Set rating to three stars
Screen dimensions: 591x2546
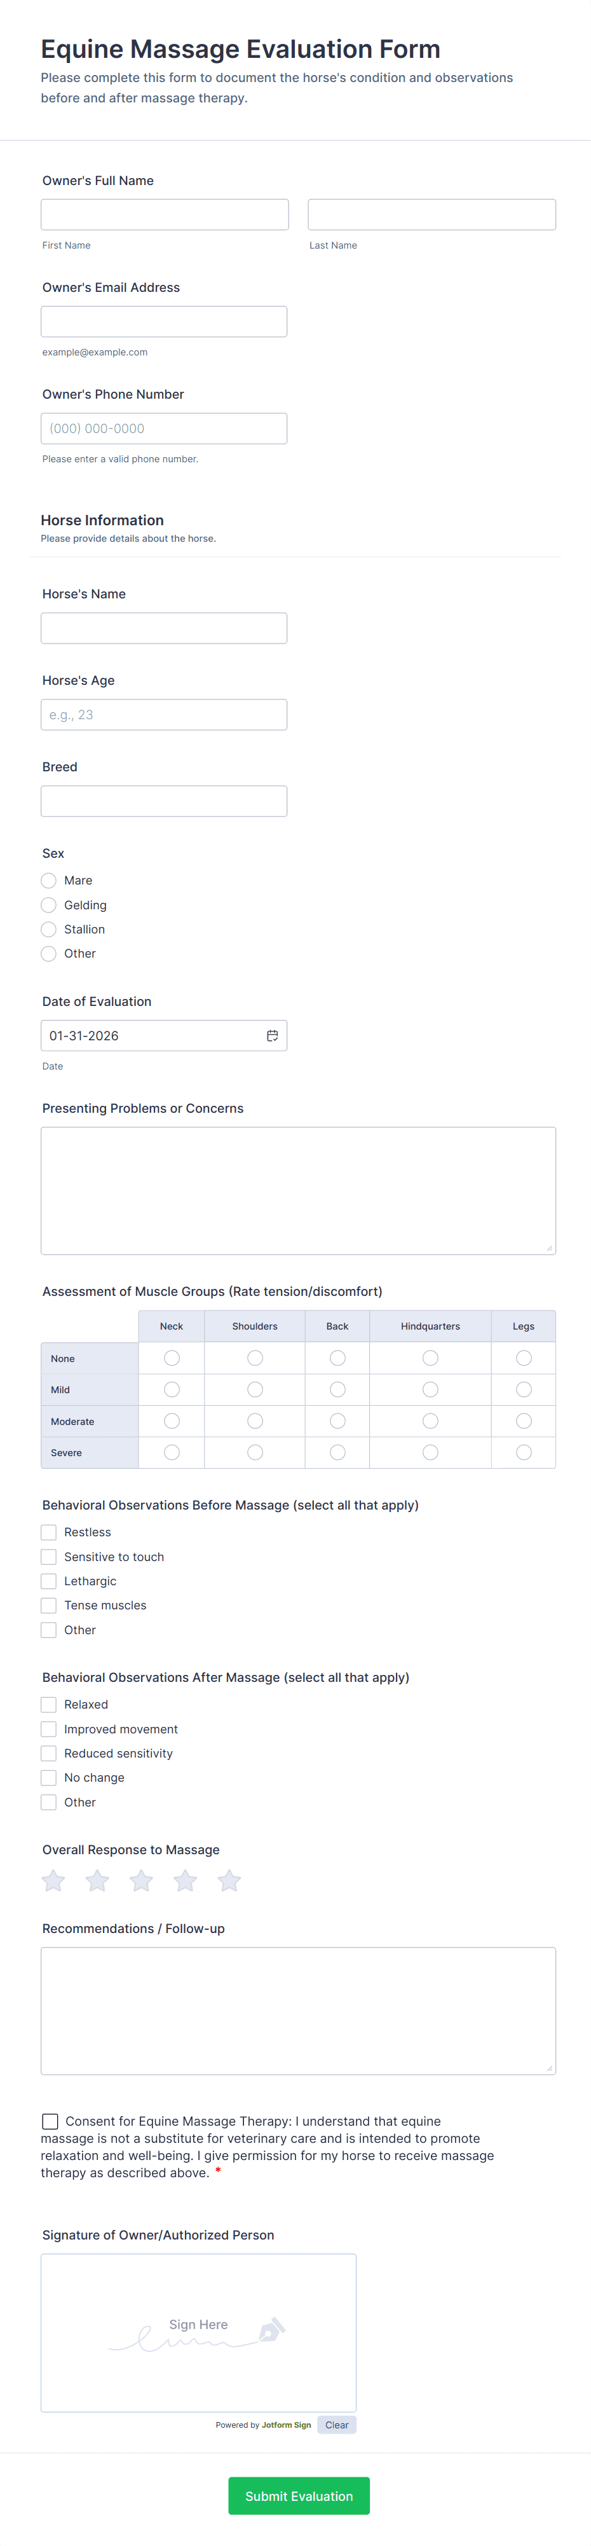point(141,1881)
